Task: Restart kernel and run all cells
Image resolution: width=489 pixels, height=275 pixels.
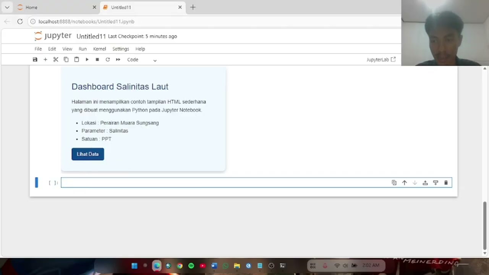Action: tap(118, 60)
